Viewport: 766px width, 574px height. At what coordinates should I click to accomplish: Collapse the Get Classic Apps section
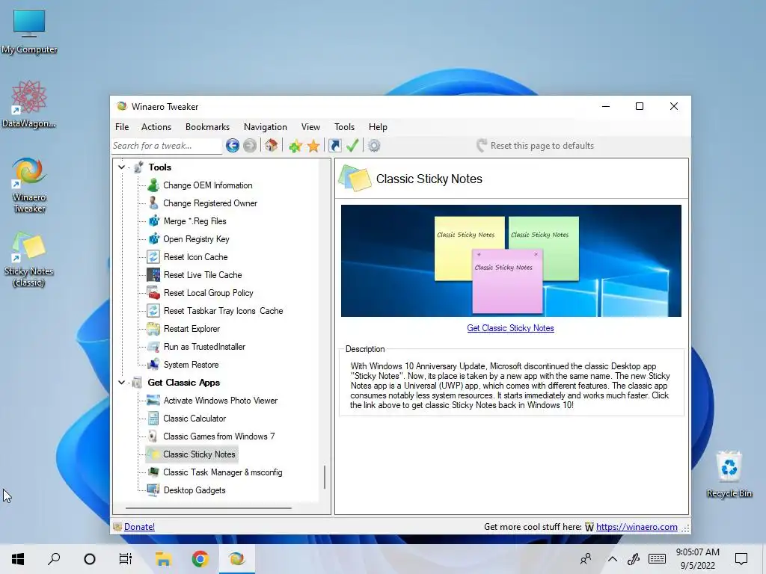(x=122, y=382)
